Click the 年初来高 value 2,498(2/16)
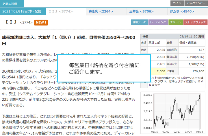Image resolution: width=208 pixels, height=136 pixels. pyautogui.click(x=195, y=57)
